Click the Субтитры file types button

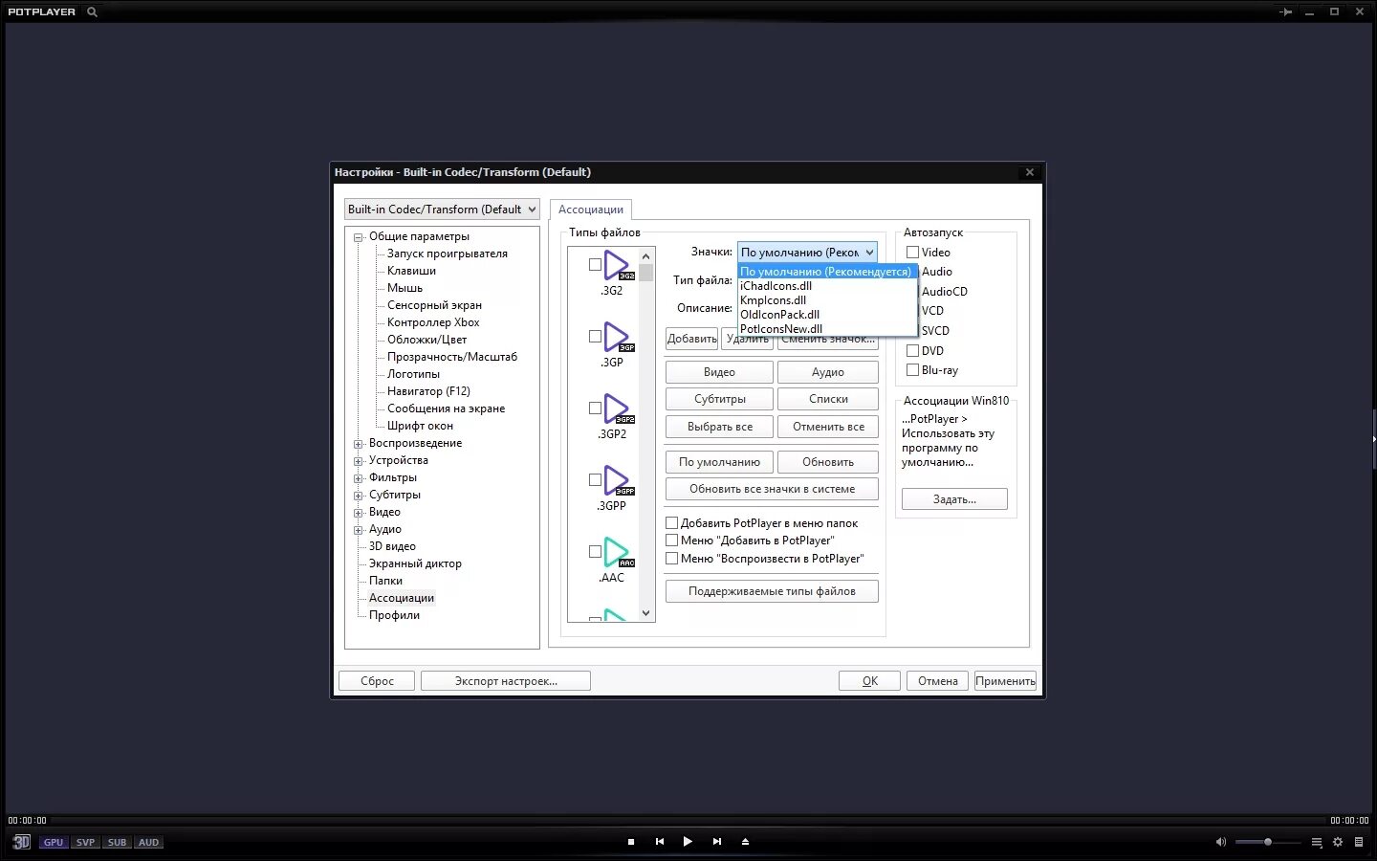pos(719,399)
